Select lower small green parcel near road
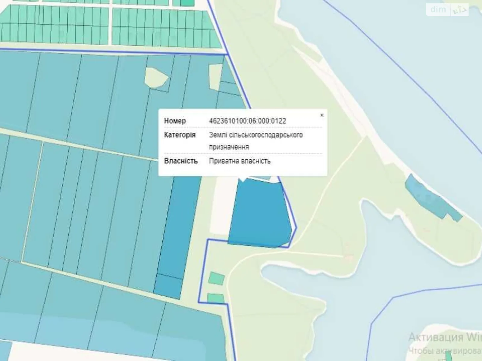The width and height of the screenshot is (482, 361). click(216, 298)
